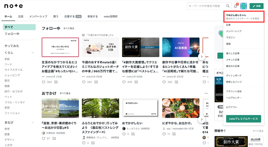Screen dimensions: 268x147
Task: Open the 旅行・おでかけ category link
Action: 14,91
